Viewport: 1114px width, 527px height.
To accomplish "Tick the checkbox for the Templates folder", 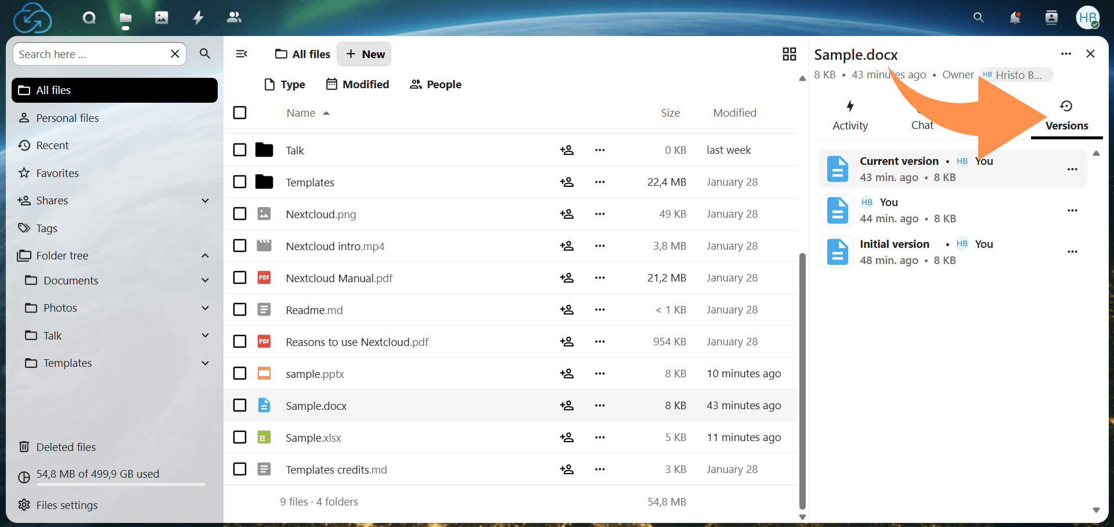I will 240,182.
